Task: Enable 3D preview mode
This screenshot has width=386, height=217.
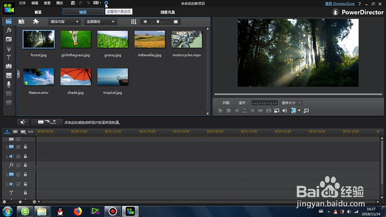Action: tap(293, 110)
